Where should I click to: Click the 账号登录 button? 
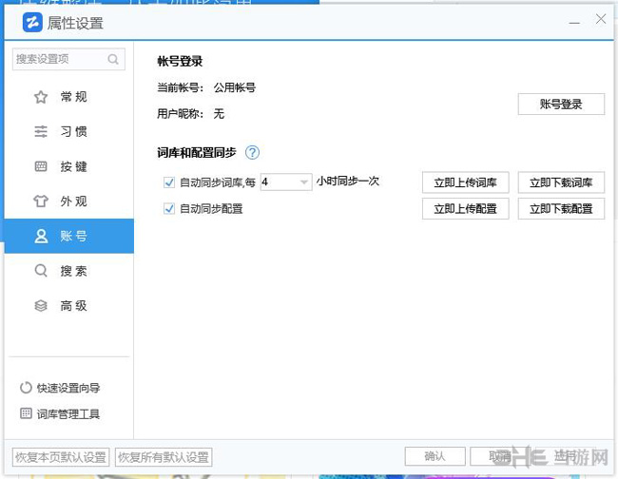(x=561, y=104)
